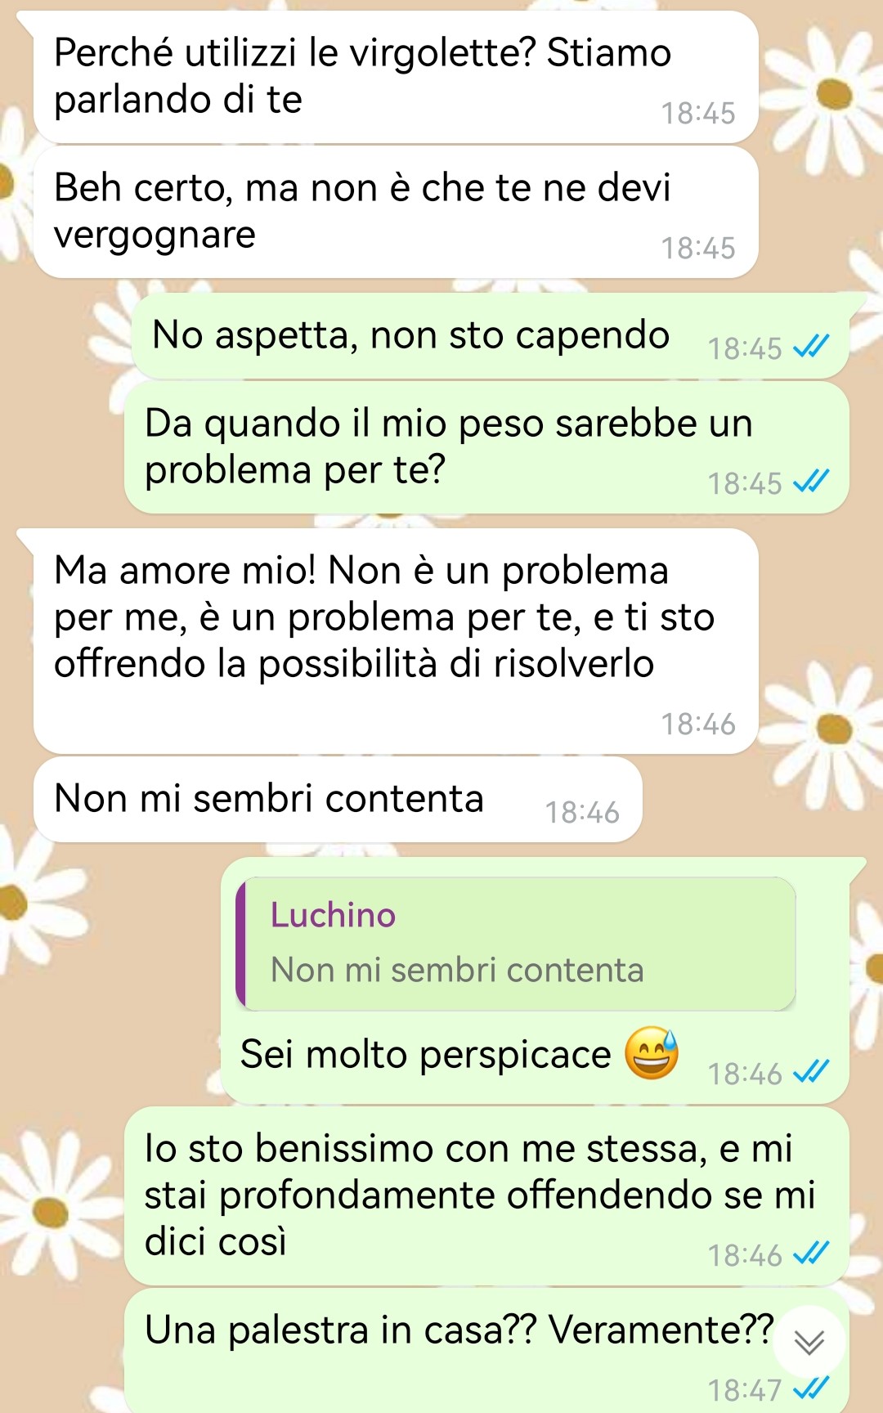Tap the sweat-smile emoji in the reply
This screenshot has height=1413, width=883.
click(x=652, y=1053)
